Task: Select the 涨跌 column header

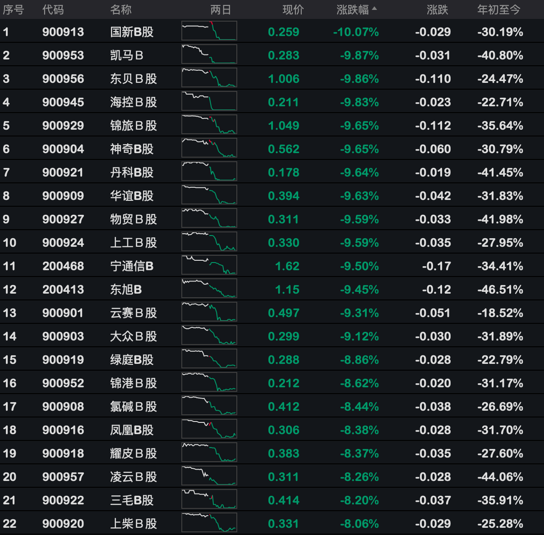Action: coord(437,9)
